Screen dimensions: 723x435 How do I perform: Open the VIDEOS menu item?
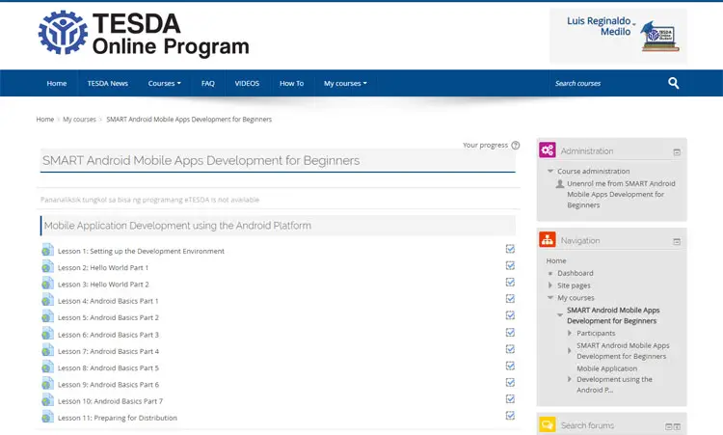[x=247, y=84]
